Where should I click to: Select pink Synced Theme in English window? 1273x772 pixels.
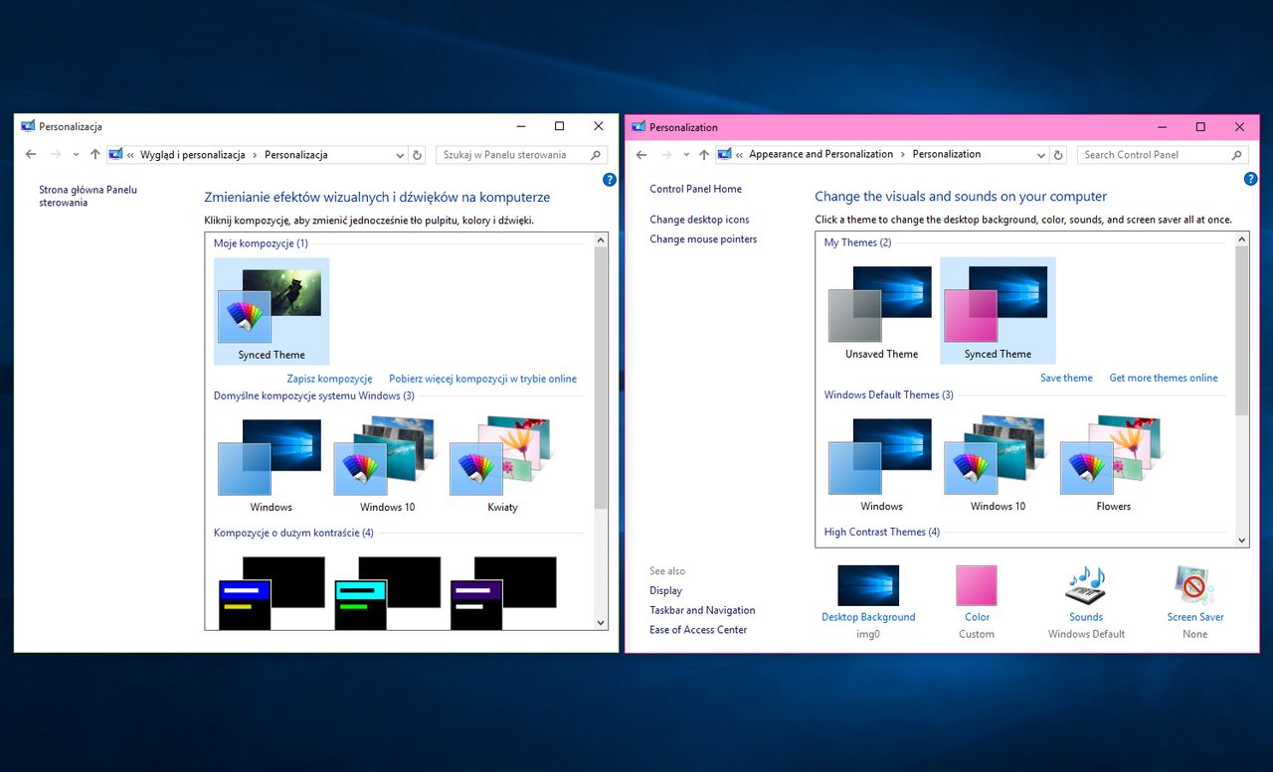point(998,311)
